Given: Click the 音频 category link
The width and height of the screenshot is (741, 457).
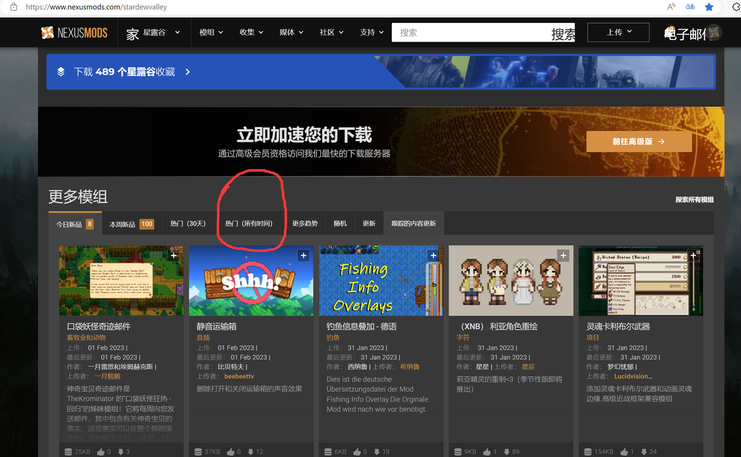Looking at the screenshot, I should click(203, 338).
